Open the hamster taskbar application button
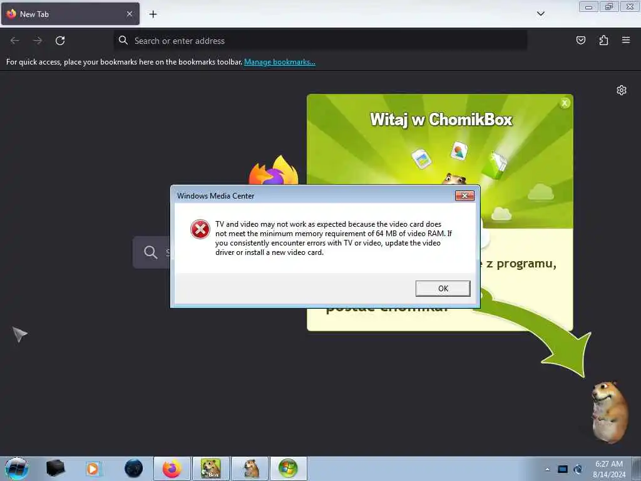Viewport: 641px width, 481px height. coord(250,468)
